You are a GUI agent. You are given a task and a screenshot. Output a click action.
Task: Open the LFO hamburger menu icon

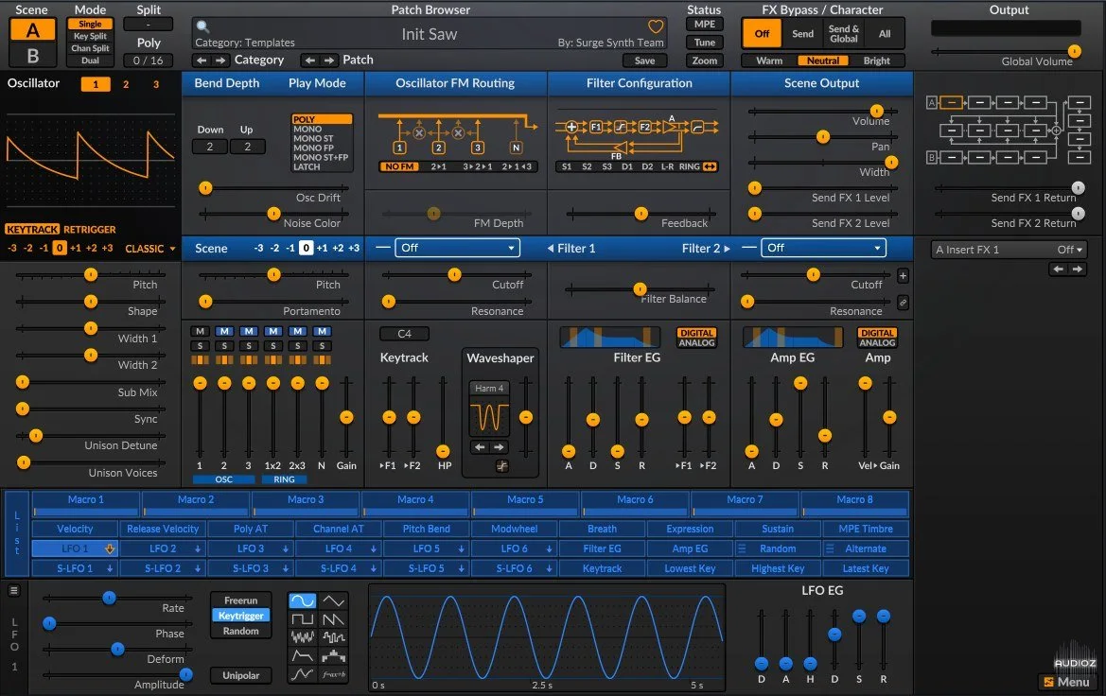point(14,591)
